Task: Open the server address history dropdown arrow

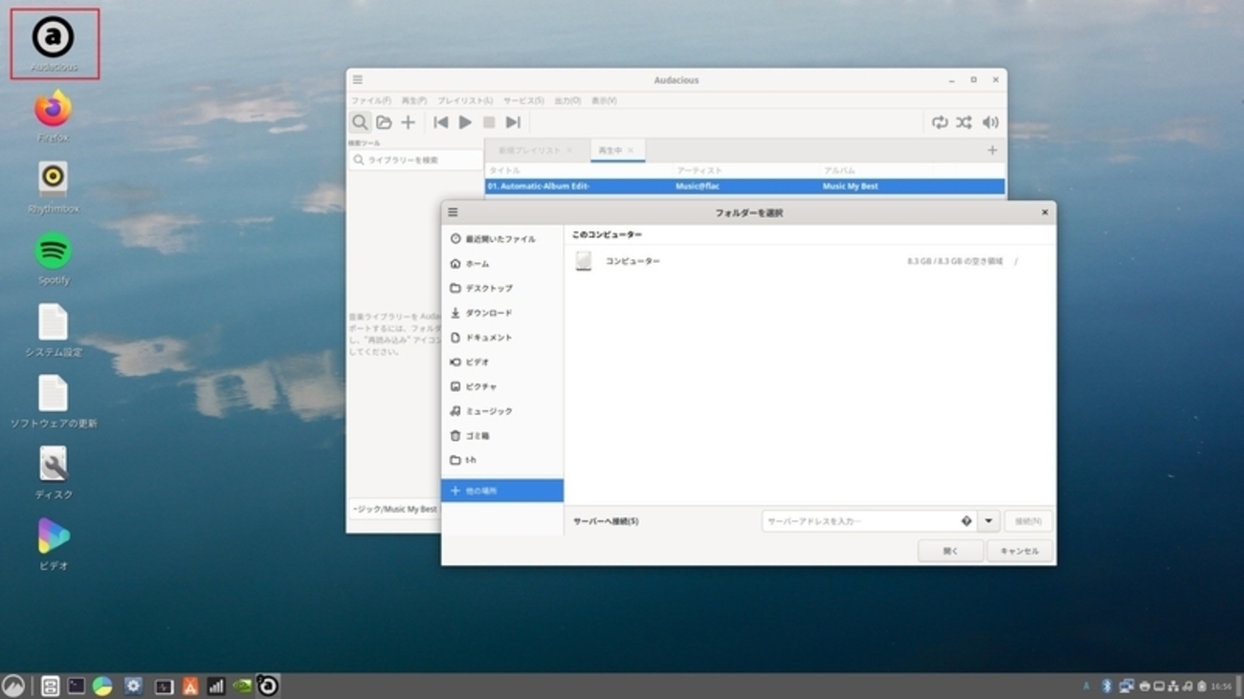Action: pos(989,521)
